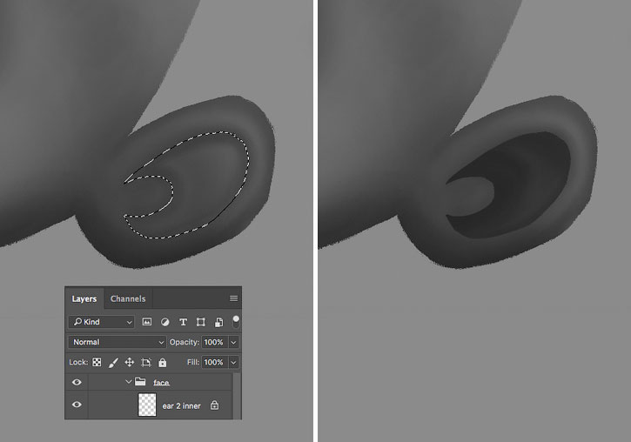The width and height of the screenshot is (631, 442).
Task: Click the Lock label
Action: (x=78, y=362)
